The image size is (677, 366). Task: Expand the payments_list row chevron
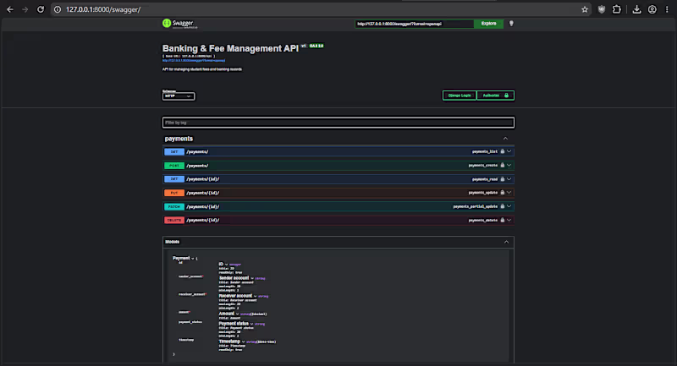509,152
